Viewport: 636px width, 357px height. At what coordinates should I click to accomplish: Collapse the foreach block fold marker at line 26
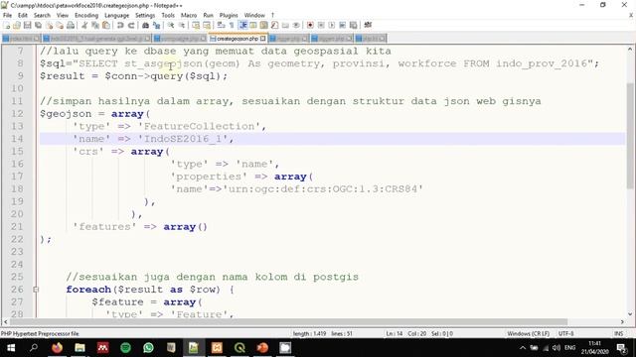[36, 290]
